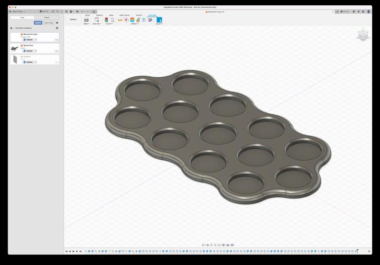Image resolution: width=380 pixels, height=265 pixels.
Task: Expand the SELECT dropdown menu
Action: (159, 24)
